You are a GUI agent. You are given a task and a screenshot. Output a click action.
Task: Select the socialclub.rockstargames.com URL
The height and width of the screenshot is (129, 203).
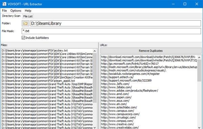click(x=130, y=74)
